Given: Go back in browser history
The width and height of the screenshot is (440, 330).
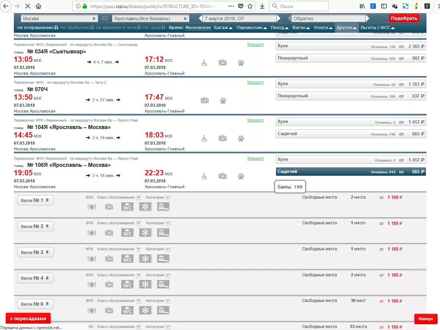Looking at the screenshot, I should [6, 6].
